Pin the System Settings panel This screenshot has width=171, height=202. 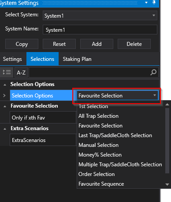pyautogui.click(x=154, y=3)
